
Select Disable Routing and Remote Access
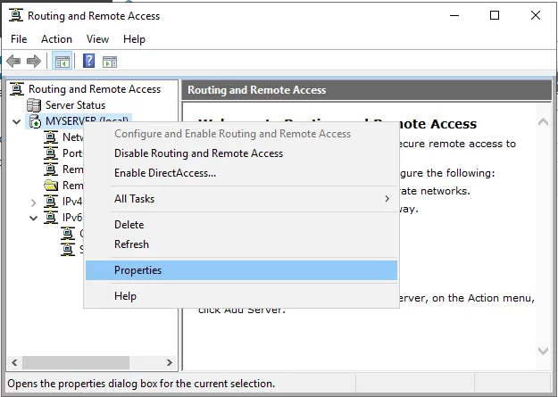[198, 153]
